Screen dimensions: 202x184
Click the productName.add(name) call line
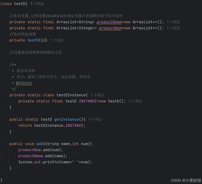[x=43, y=156]
